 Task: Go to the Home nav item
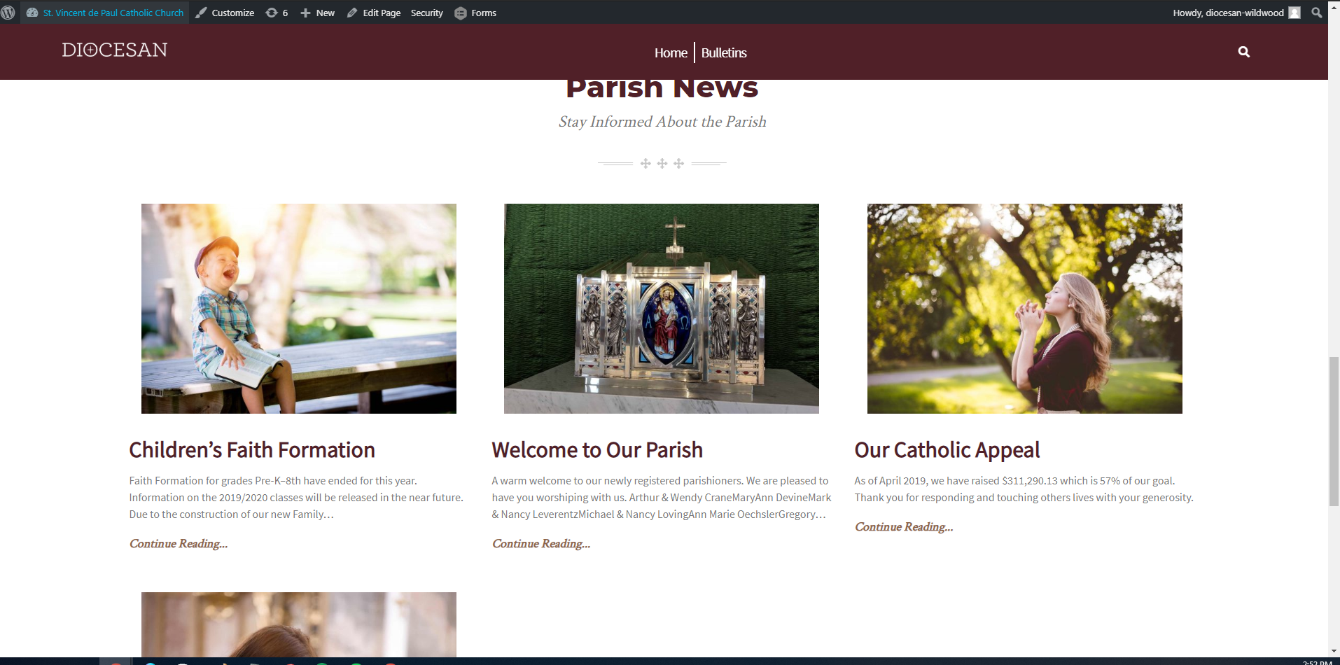tap(671, 52)
